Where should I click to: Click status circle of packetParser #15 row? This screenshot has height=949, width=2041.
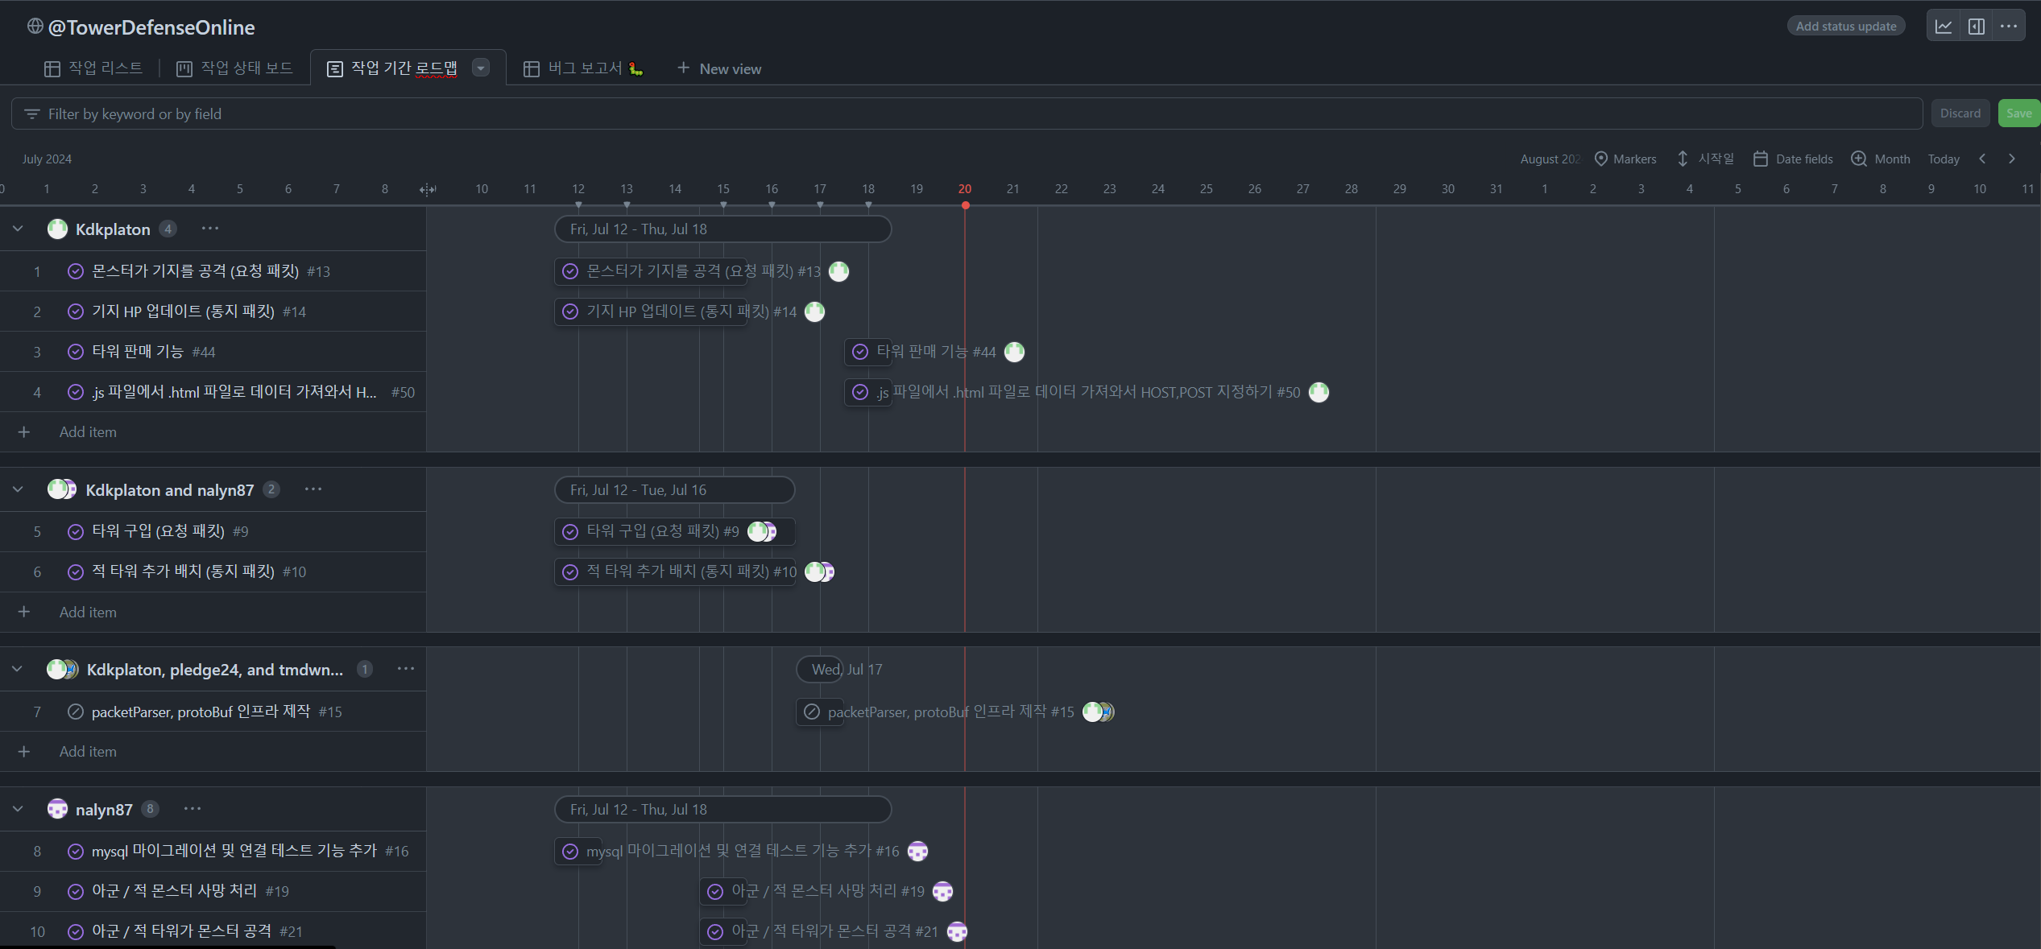coord(76,712)
